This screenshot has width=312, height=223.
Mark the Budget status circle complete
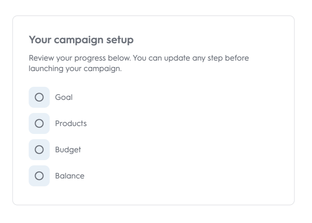39,150
